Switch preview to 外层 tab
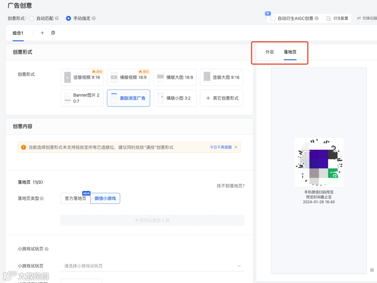 point(269,52)
